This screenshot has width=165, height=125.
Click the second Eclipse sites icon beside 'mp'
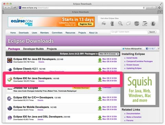[112, 23]
